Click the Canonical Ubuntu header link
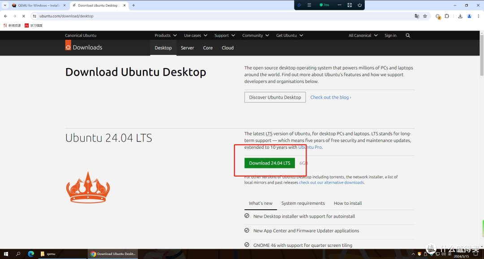 [x=81, y=35]
